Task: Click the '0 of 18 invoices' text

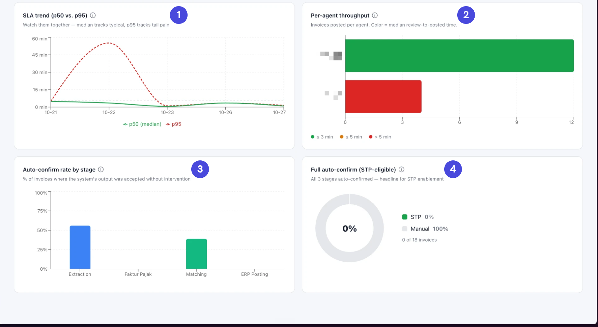Action: click(419, 240)
